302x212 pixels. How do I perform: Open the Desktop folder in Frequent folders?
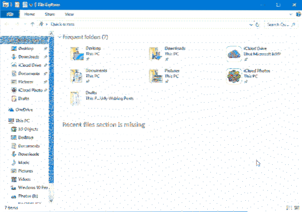76,53
